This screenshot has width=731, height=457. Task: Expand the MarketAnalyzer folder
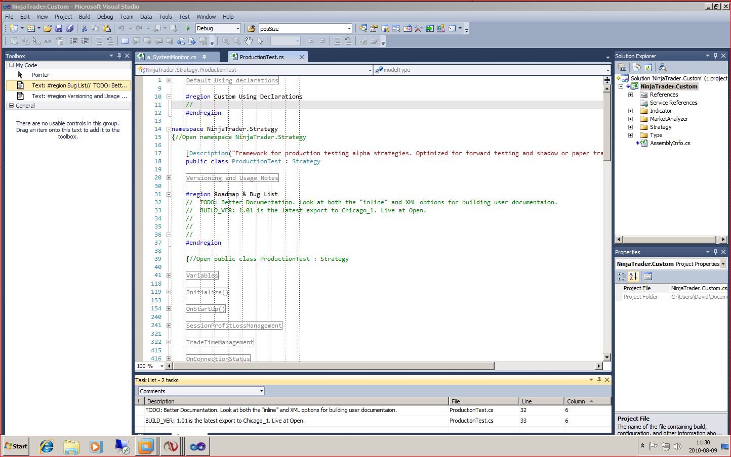coord(630,119)
